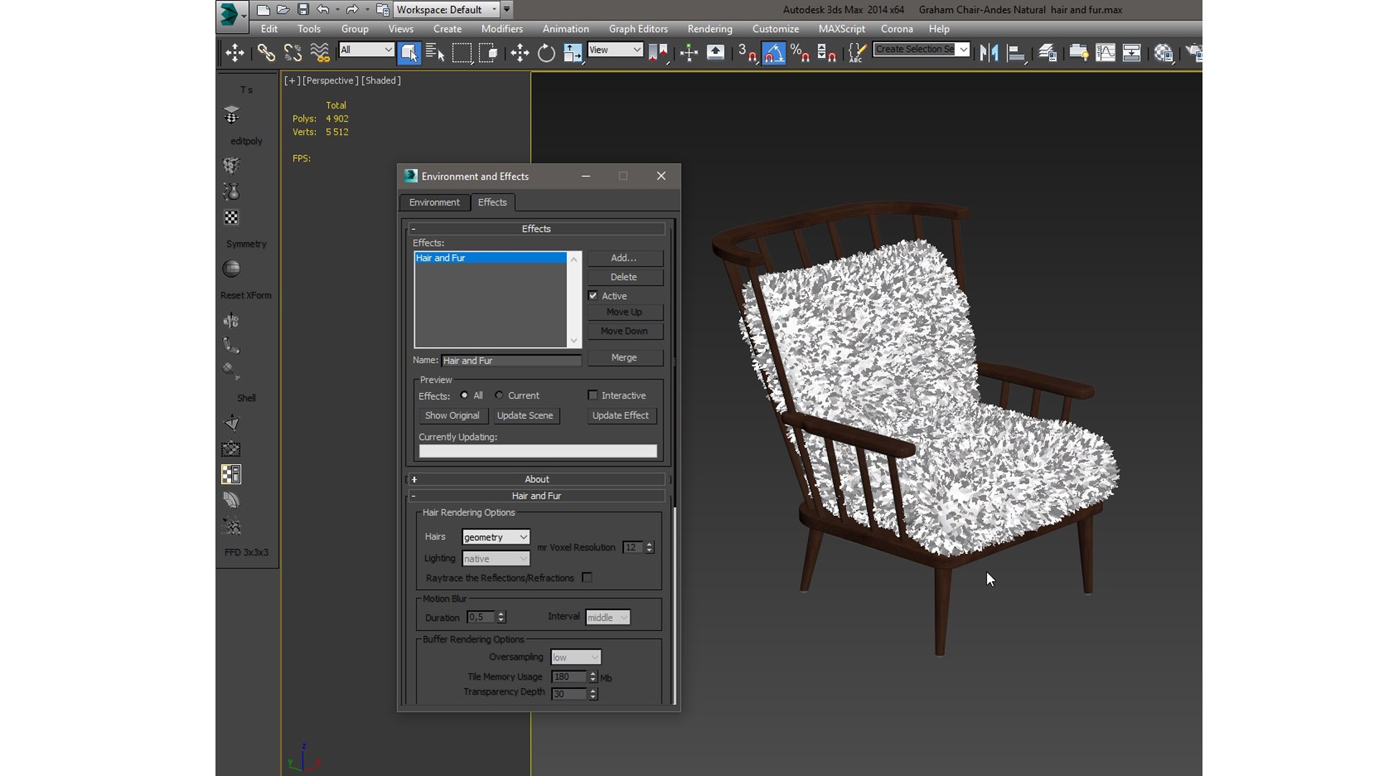Click the Select and Rotate tool icon
1379x776 pixels.
(x=546, y=53)
